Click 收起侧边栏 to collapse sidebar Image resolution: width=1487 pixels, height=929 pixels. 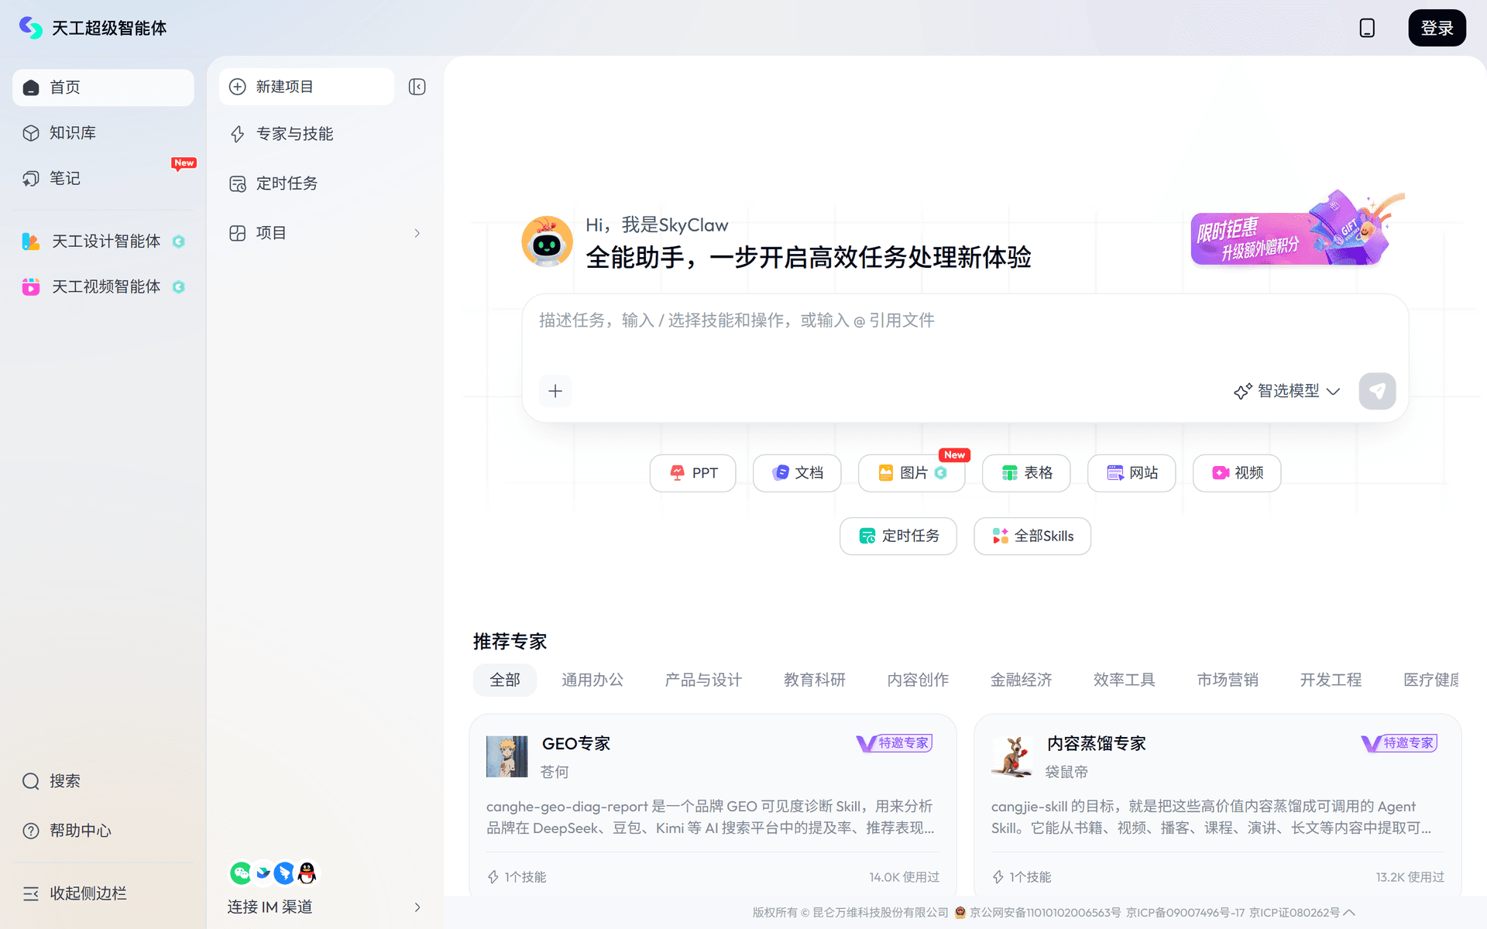pyautogui.click(x=103, y=893)
